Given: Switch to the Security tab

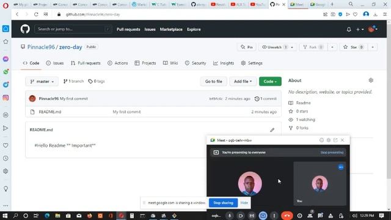Looking at the screenshot, I should coord(195,63).
